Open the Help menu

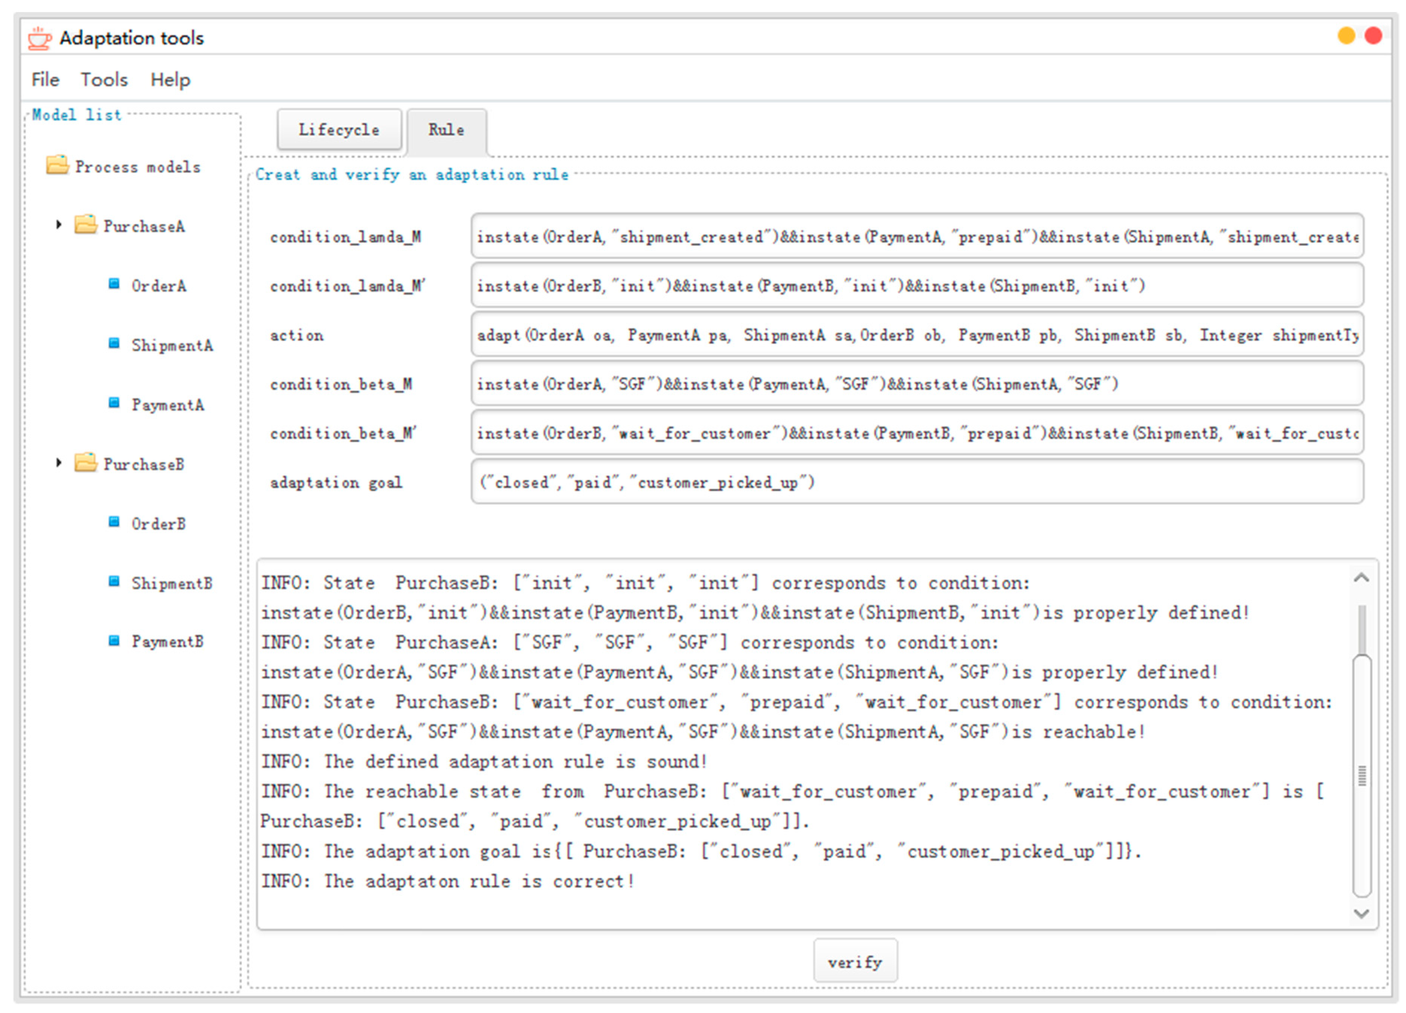pos(170,80)
